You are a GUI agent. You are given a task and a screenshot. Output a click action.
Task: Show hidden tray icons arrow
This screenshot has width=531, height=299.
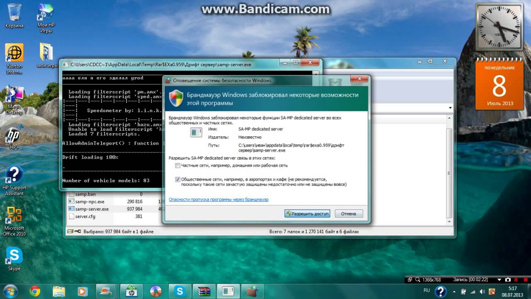click(x=455, y=291)
